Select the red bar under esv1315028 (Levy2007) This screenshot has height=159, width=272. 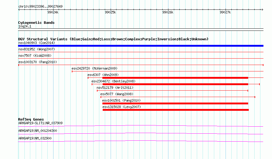tap(176, 110)
